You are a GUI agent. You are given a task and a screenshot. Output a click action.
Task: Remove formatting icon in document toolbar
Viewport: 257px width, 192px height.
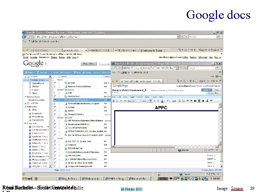click(x=207, y=101)
